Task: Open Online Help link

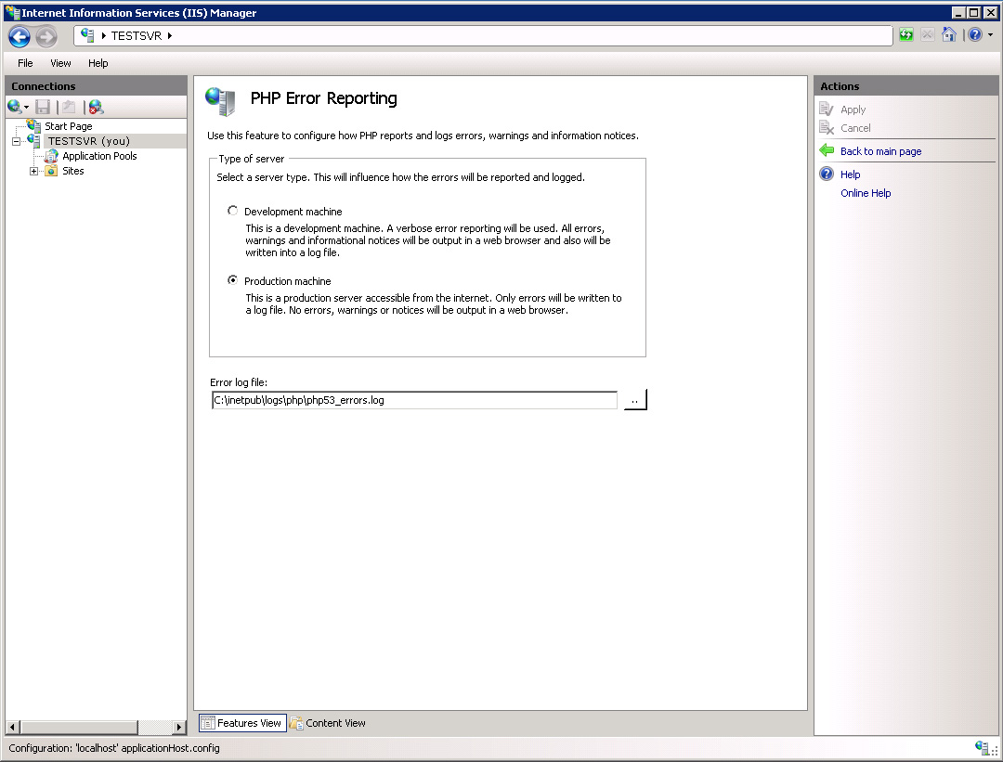Action: click(x=866, y=193)
